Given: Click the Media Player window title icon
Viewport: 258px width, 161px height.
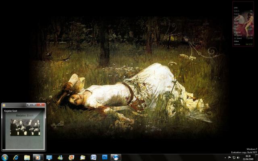Looking at the screenshot, I should (4, 105).
